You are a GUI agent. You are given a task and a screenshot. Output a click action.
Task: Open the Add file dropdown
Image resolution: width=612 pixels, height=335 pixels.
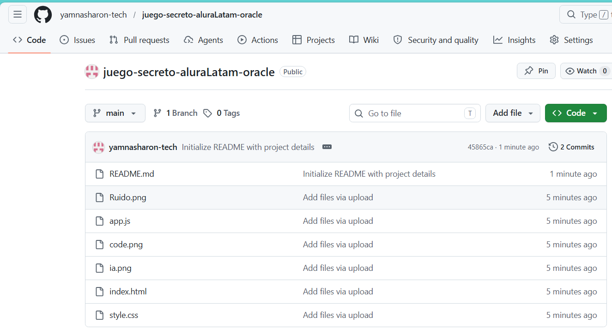[513, 113]
